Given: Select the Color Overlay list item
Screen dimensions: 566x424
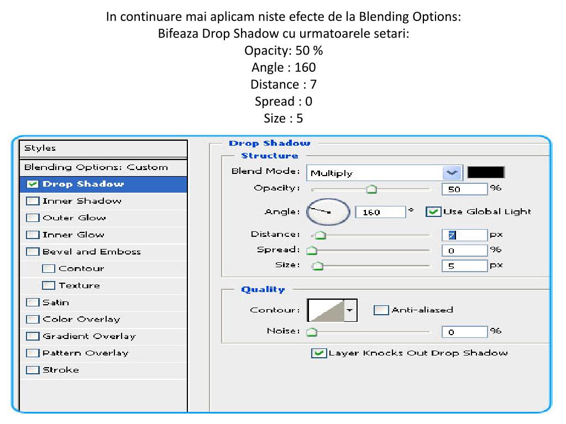Looking at the screenshot, I should tap(103, 320).
